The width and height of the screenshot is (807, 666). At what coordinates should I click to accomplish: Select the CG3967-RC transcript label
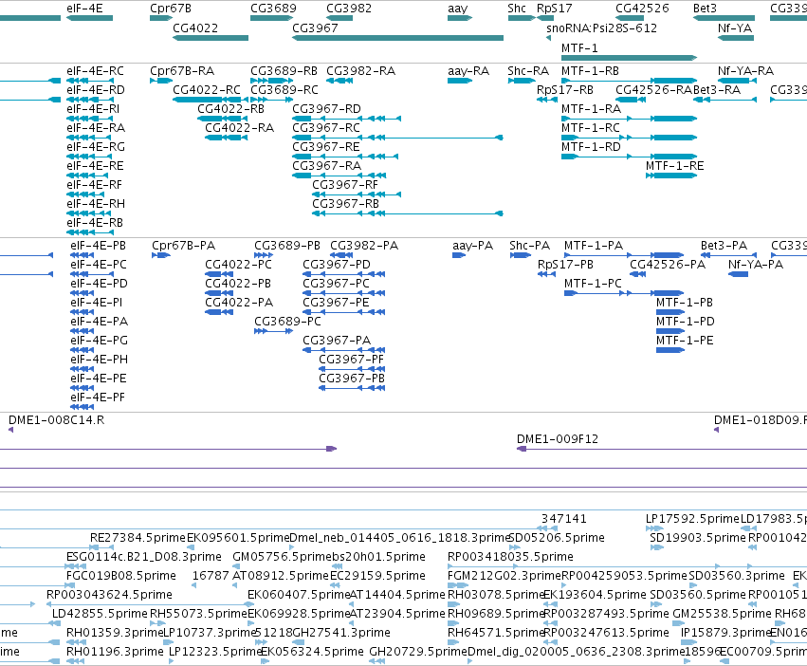326,128
